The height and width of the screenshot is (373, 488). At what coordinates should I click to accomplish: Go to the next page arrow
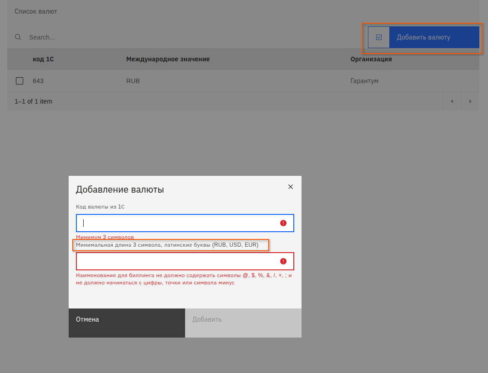pos(470,101)
